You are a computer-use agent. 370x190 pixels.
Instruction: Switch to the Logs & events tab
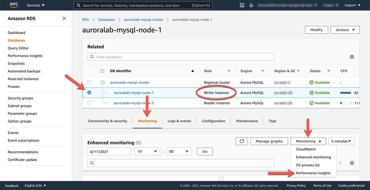coord(179,121)
